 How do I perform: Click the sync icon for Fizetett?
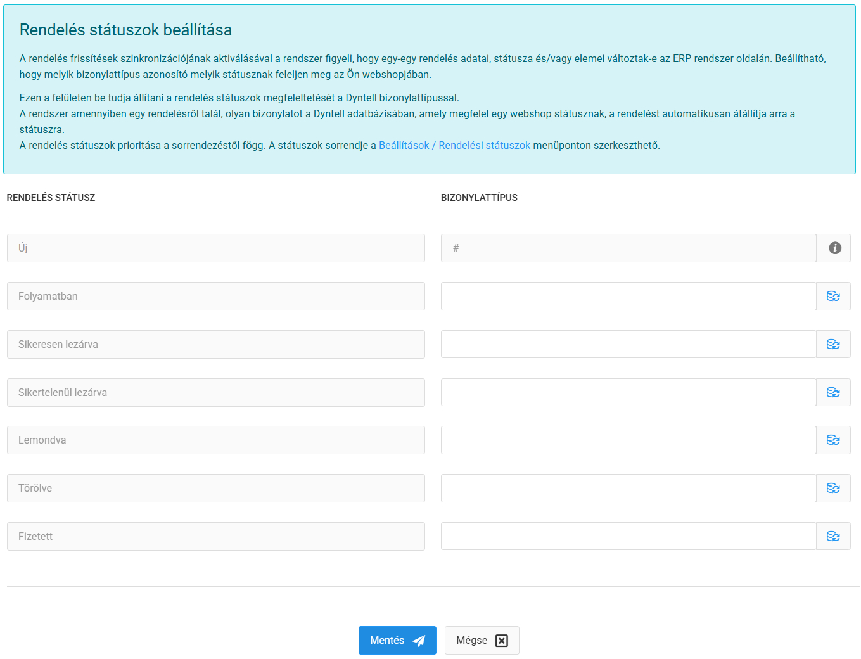click(x=833, y=536)
